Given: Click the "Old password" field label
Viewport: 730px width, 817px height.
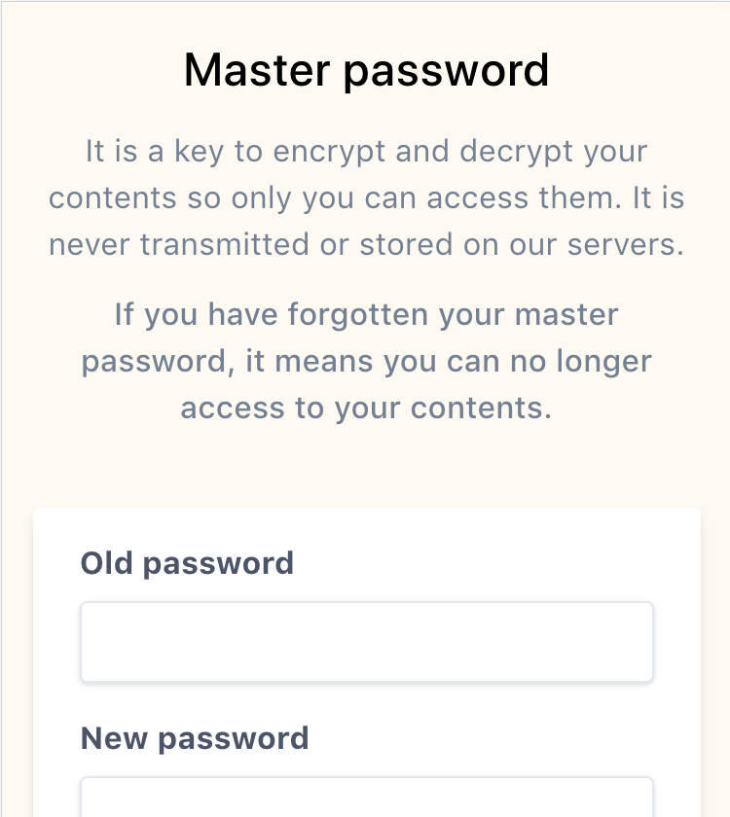Looking at the screenshot, I should (x=187, y=563).
